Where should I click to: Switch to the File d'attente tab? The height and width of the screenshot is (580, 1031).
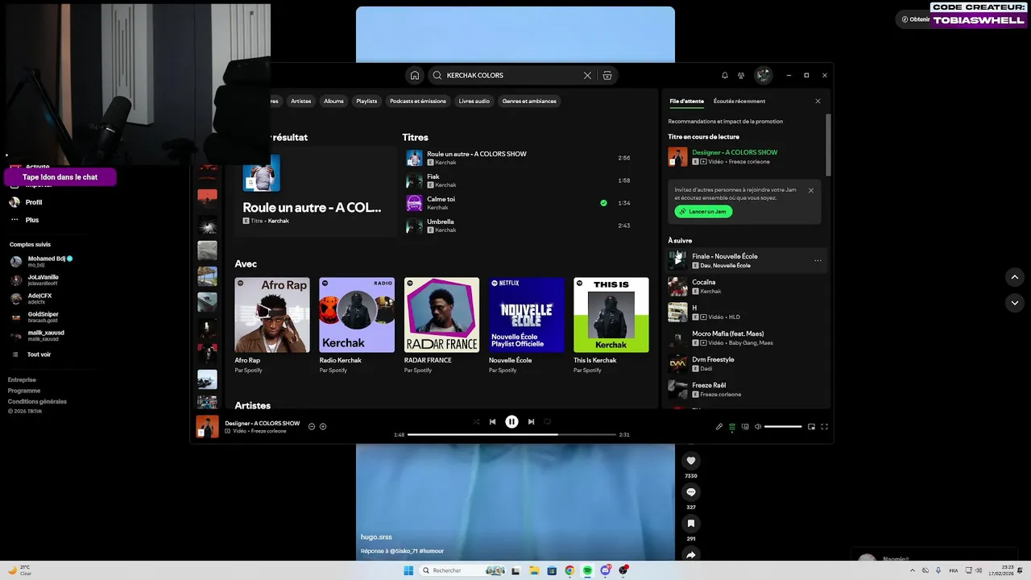(686, 101)
